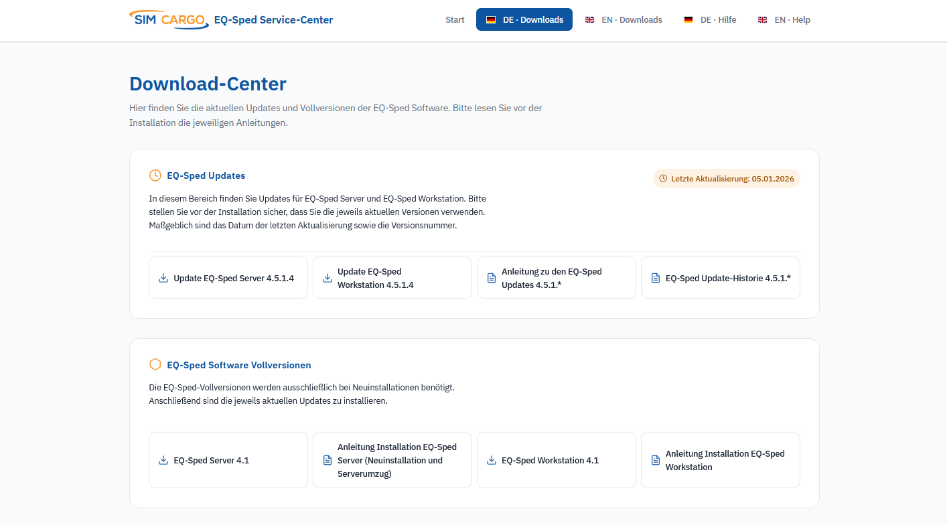The width and height of the screenshot is (947, 525).
Task: Open Anleitung Installation EQ-Sped Server guide
Action: pyautogui.click(x=392, y=460)
